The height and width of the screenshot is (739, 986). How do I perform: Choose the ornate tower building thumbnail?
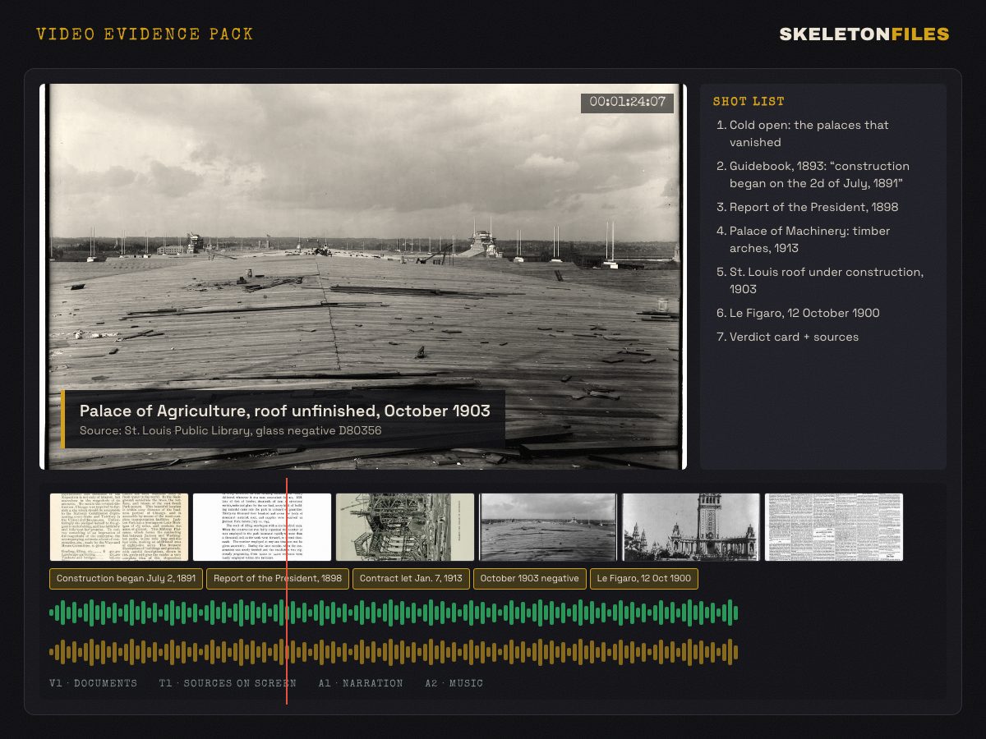pyautogui.click(x=691, y=527)
